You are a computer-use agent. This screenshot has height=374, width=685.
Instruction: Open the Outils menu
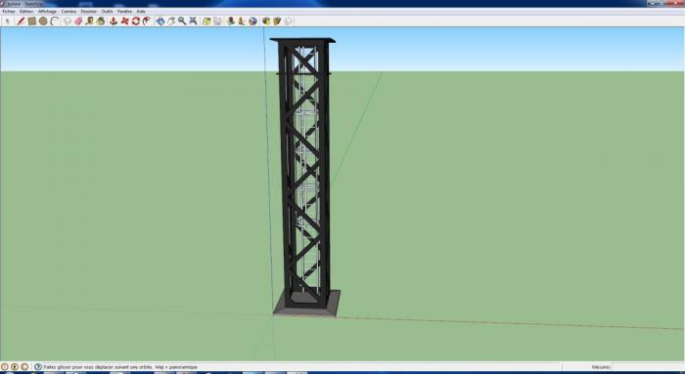(108, 12)
